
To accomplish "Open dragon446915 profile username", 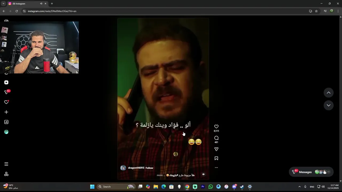I will point(136,168).
